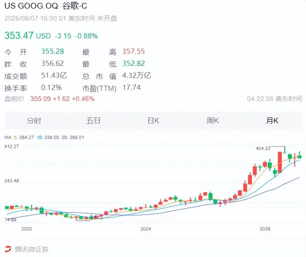Click the price change -3.15

click(x=63, y=36)
